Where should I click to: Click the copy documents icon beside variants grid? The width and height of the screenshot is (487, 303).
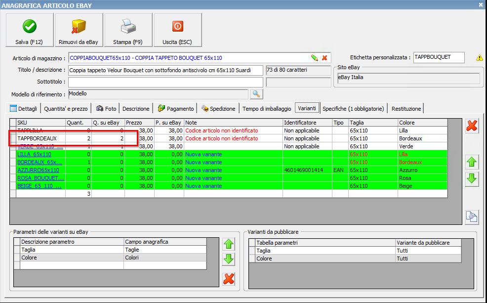pos(472,216)
